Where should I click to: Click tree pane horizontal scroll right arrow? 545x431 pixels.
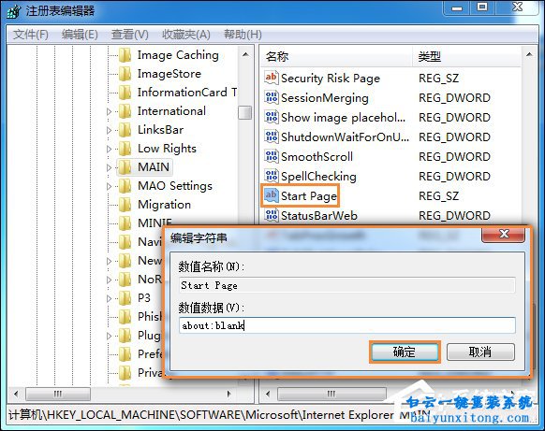click(x=228, y=394)
